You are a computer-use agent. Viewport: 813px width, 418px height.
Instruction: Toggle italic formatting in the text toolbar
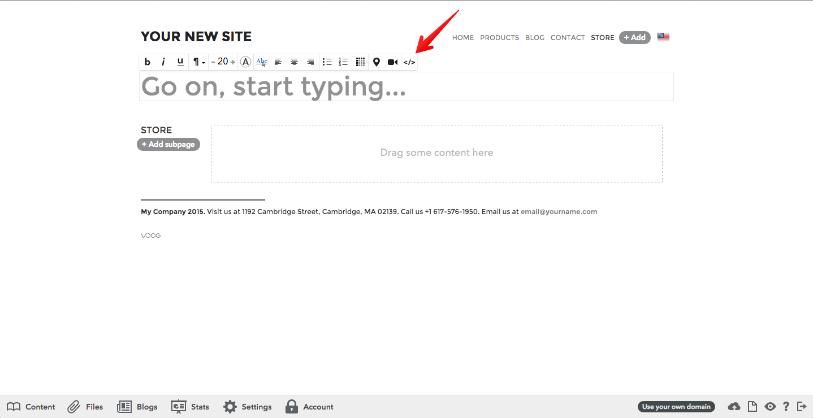point(163,62)
